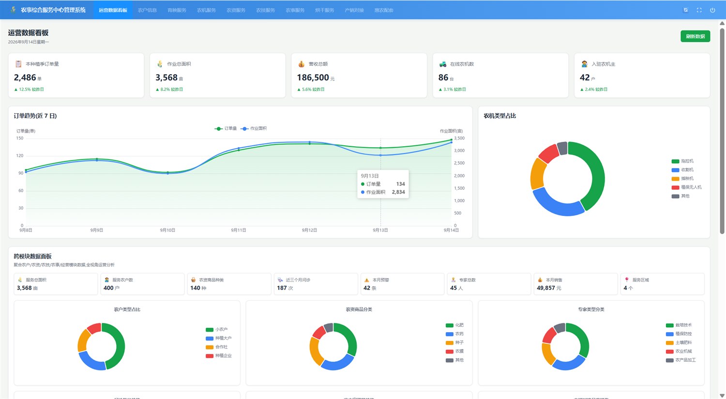Toggle 订单量 series in trend chart legend
The width and height of the screenshot is (726, 399).
pos(226,129)
